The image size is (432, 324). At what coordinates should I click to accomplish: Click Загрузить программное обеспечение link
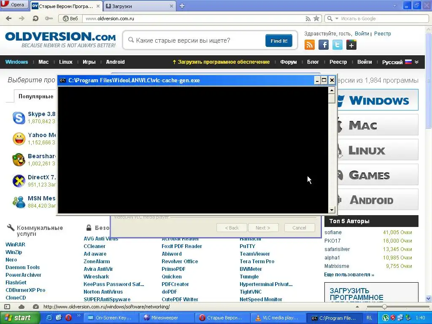tap(221, 62)
